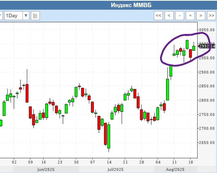Viewport: 217px width, 173px height.
Task: Click the date label 30 on axis
Action: [x=76, y=162]
